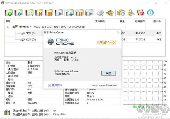The height and width of the screenshot is (119, 170).
Task: Click the 71.07GB free space value
Action: click(140, 39)
